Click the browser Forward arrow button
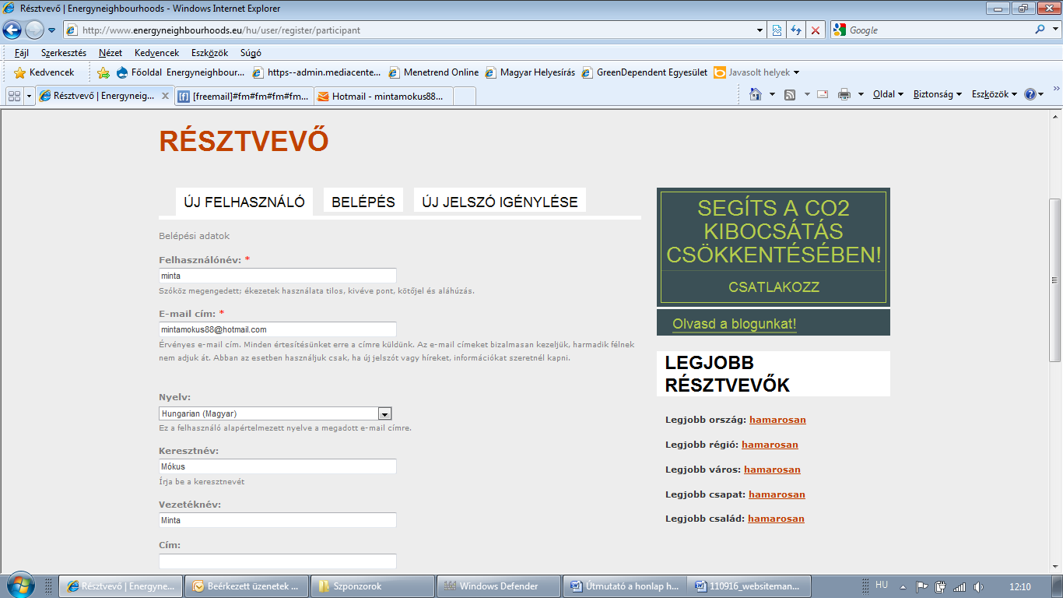 point(34,30)
